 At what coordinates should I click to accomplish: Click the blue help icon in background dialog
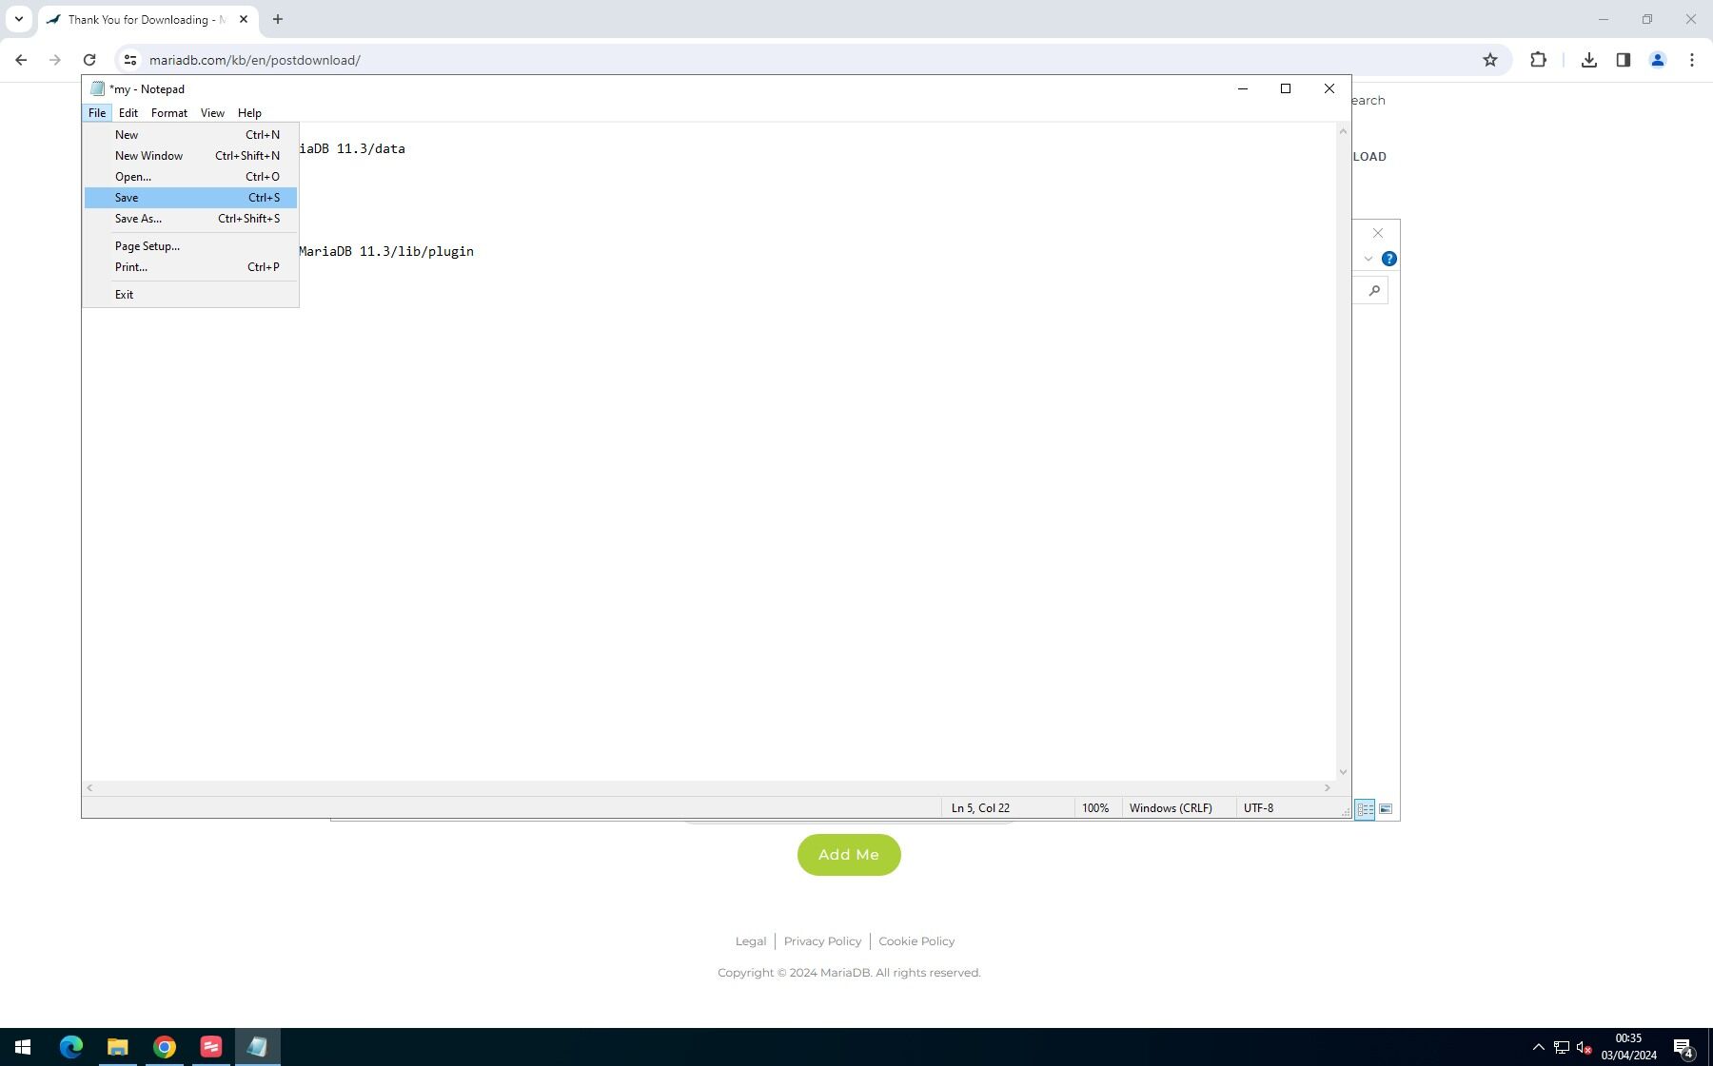pyautogui.click(x=1389, y=259)
